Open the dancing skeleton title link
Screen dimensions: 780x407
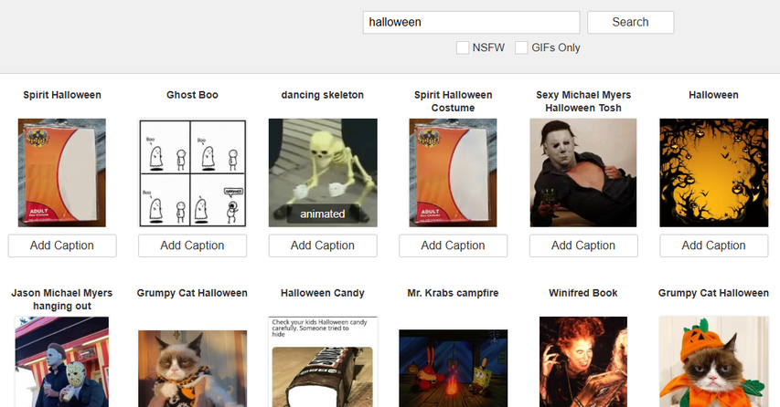(323, 95)
